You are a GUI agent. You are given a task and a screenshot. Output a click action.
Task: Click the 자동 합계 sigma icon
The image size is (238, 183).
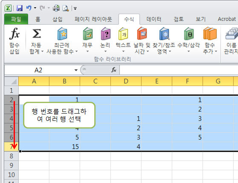click(x=37, y=34)
